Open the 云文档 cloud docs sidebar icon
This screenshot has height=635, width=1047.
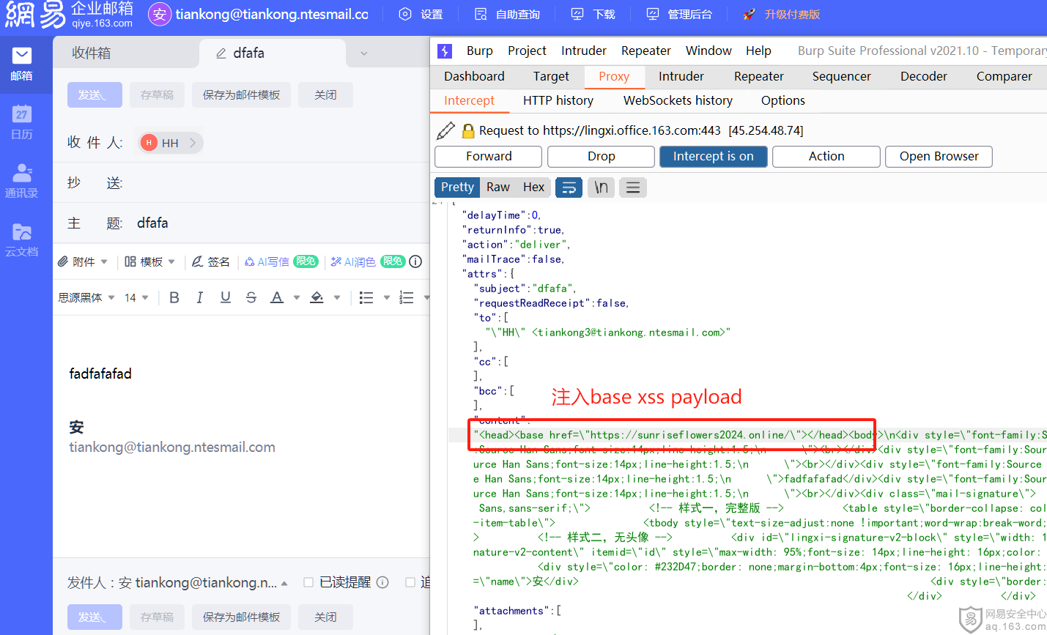(x=21, y=239)
